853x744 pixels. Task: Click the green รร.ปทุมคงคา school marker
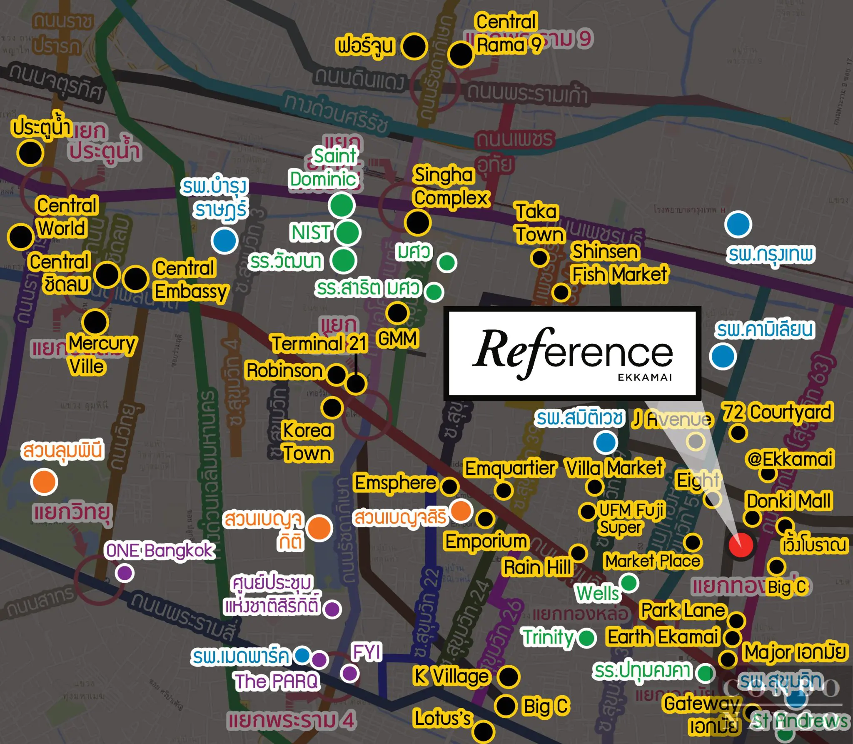706,672
